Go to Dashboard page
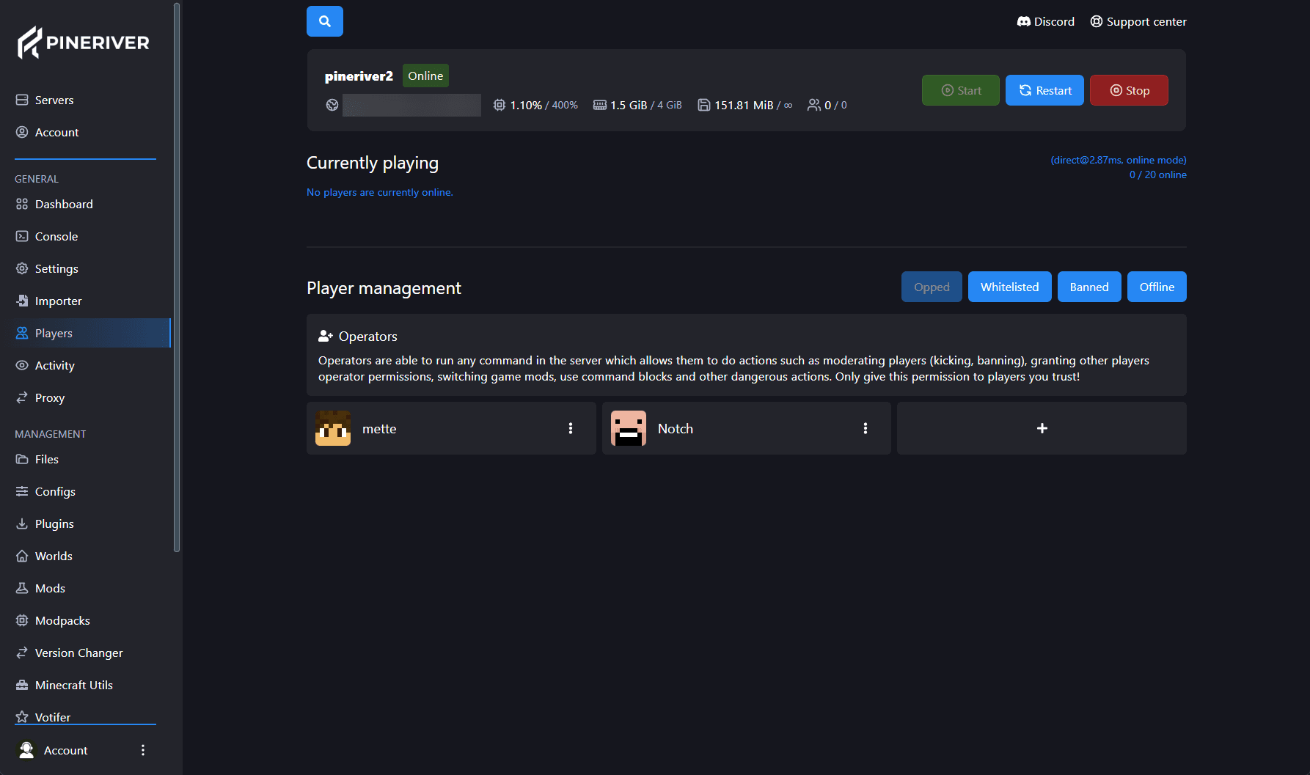This screenshot has width=1310, height=775. [85, 204]
